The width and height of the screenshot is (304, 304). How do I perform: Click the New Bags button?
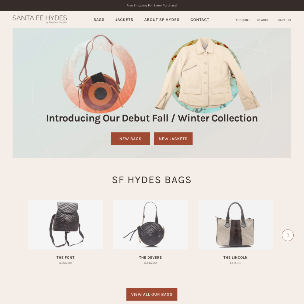pyautogui.click(x=130, y=139)
